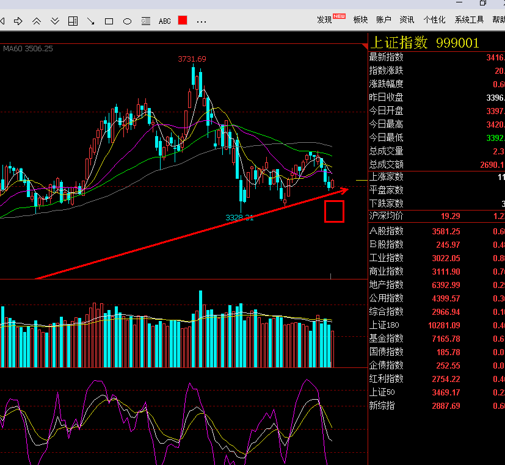Open the multi-panel layout view icon
Viewport: 505px width, 465px height.
[x=73, y=21]
